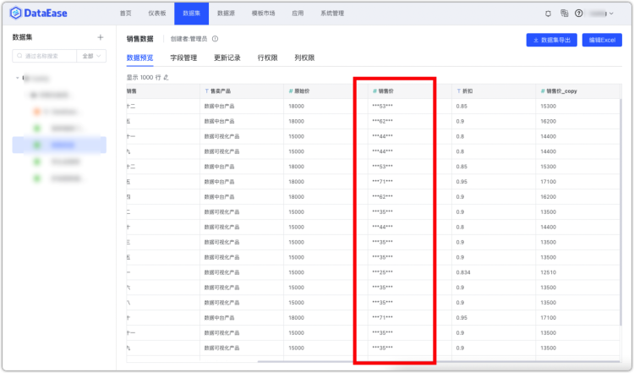Click the text type icon beside 售卖产品
634x373 pixels.
tap(206, 91)
